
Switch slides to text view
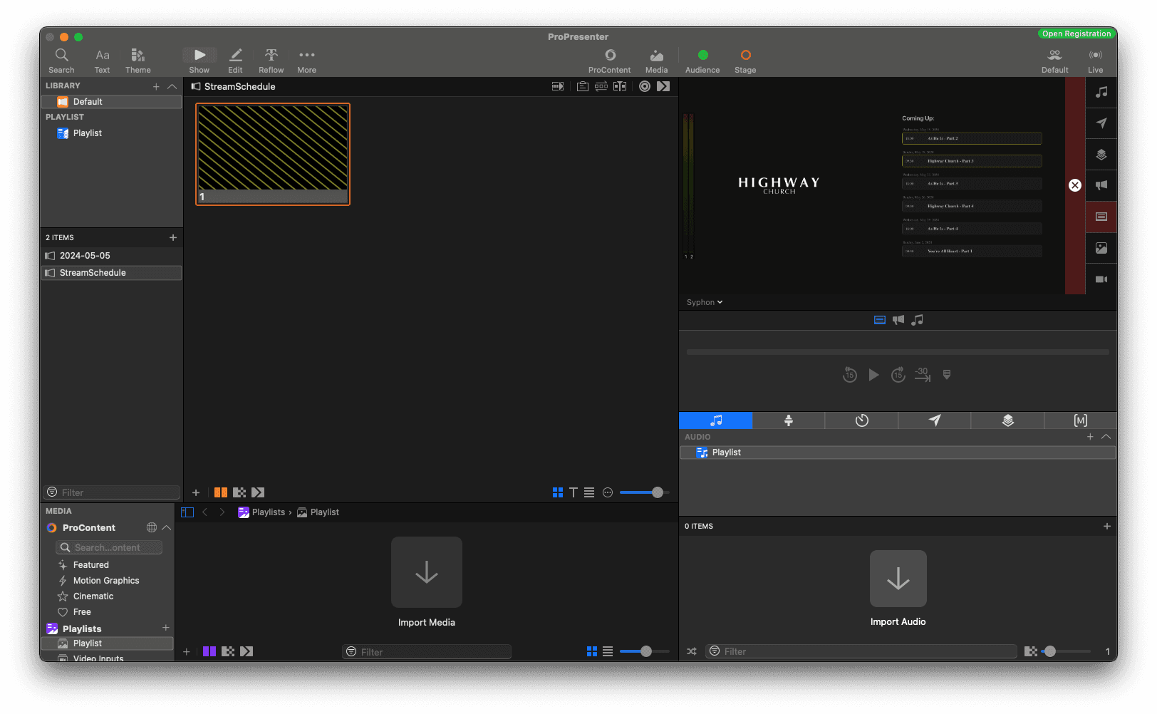[x=574, y=492]
